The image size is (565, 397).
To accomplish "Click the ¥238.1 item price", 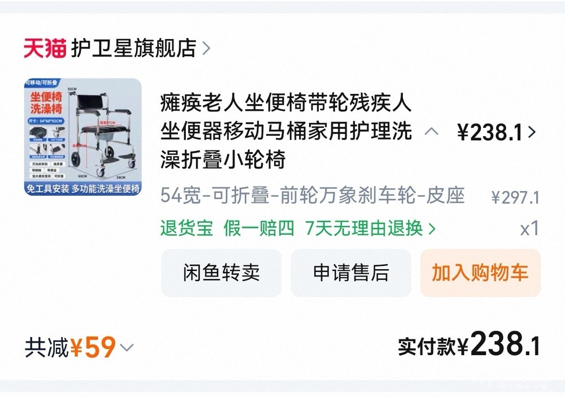I will [x=490, y=132].
